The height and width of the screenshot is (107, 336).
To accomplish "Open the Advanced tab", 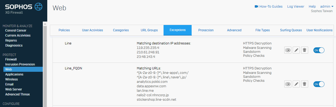I will coord(234,30).
